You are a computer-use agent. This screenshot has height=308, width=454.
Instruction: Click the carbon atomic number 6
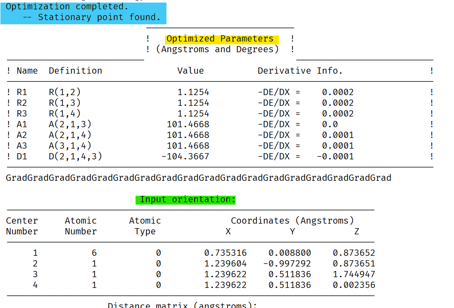[x=94, y=253]
